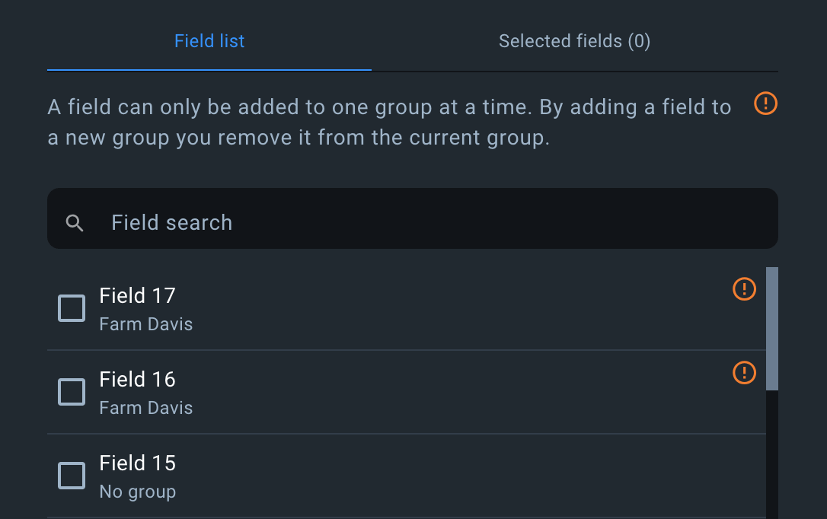Select the Field 15 list entry

tap(381, 475)
